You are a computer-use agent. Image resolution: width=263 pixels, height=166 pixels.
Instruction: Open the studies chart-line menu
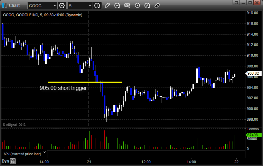tap(117, 6)
